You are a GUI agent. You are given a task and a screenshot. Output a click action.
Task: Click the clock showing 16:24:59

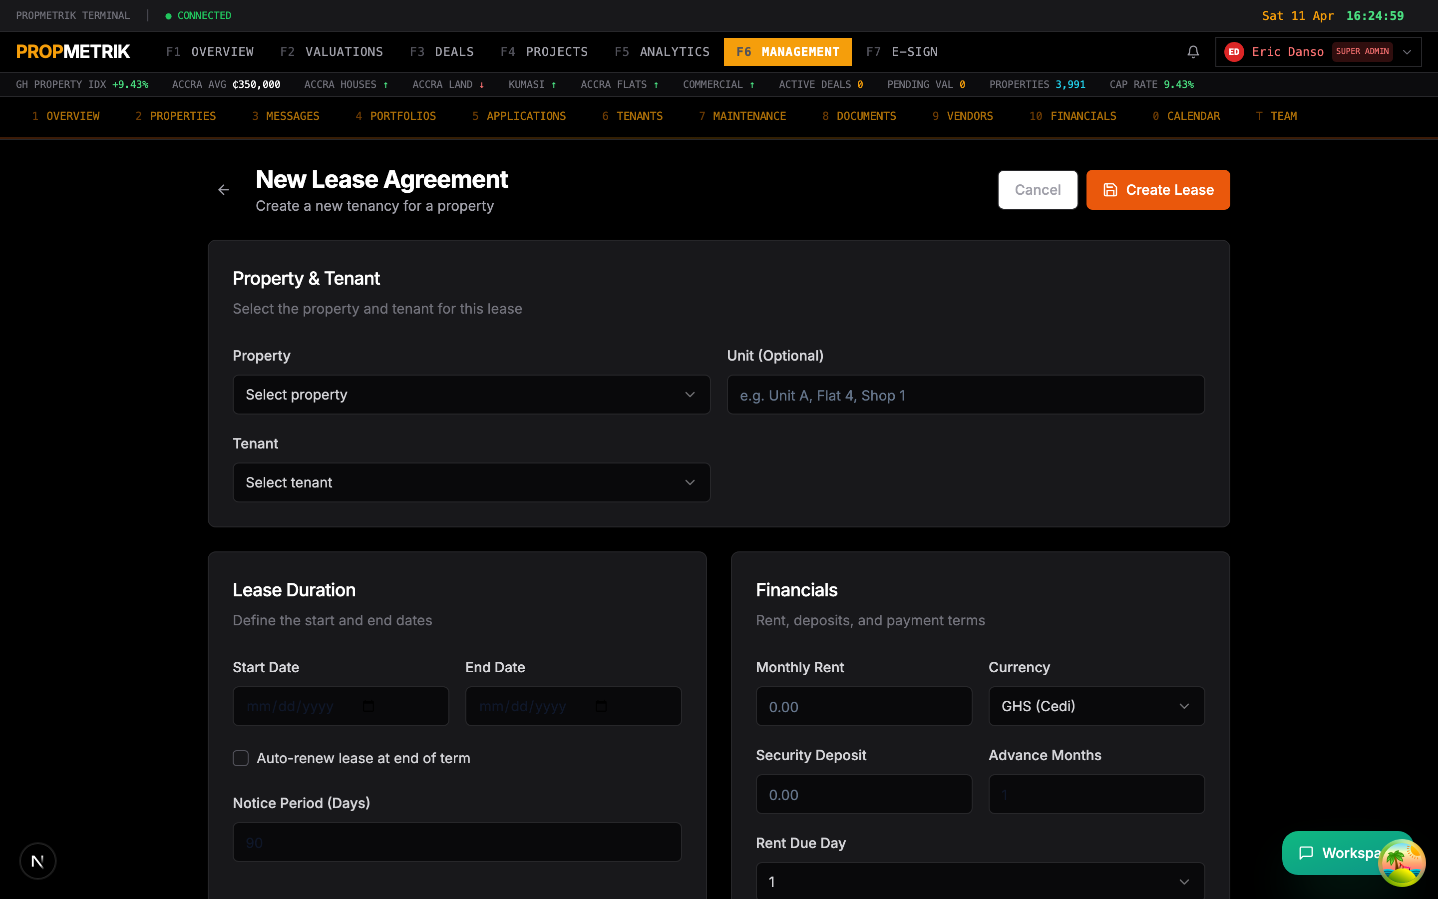(1375, 16)
